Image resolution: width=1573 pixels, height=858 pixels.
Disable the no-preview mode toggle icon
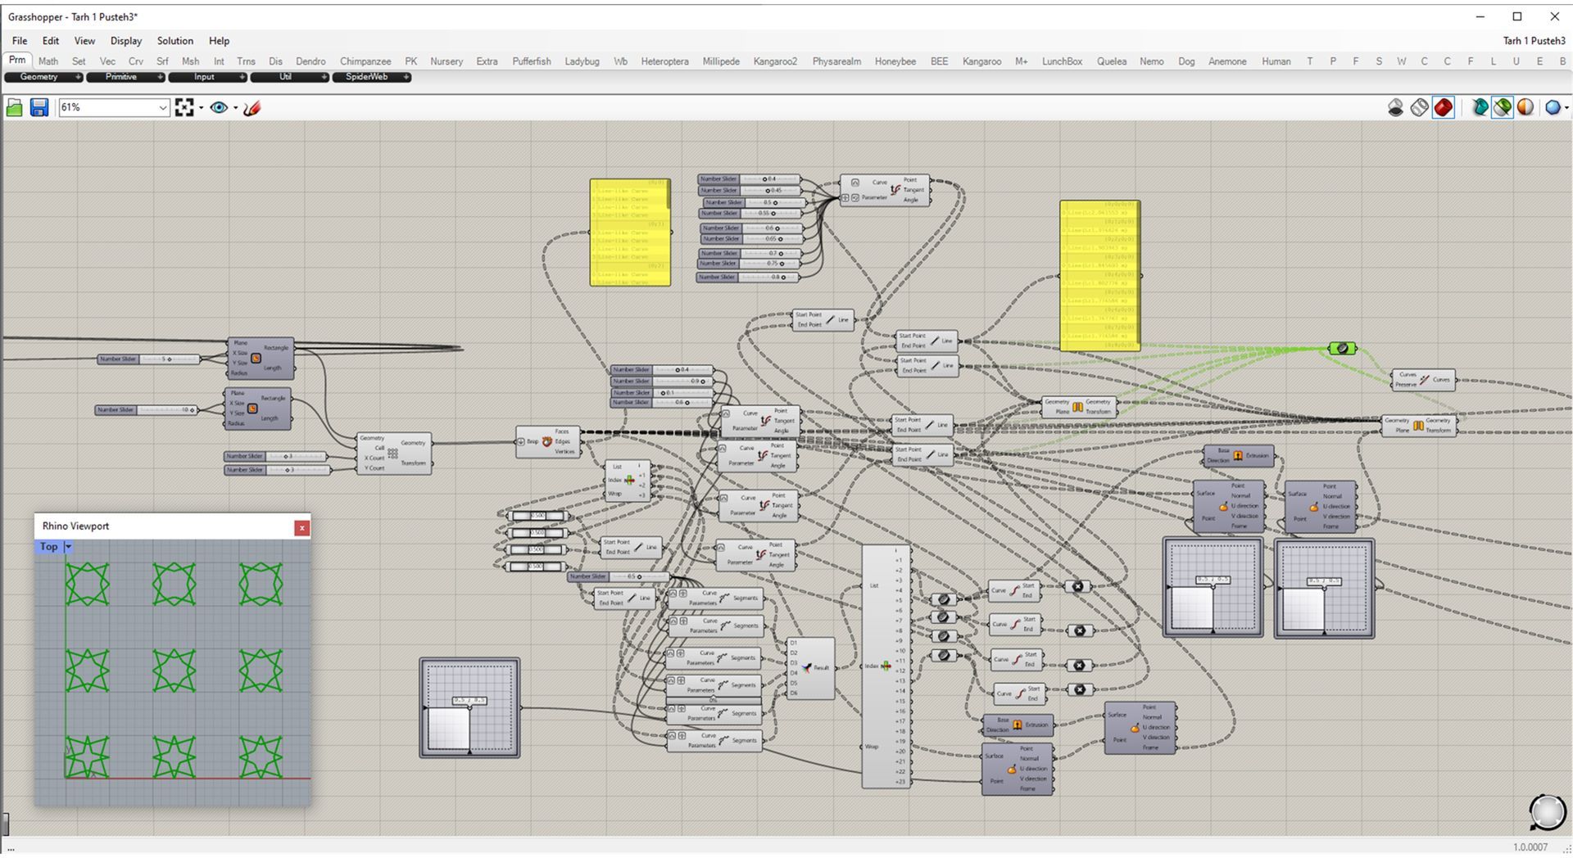pyautogui.click(x=1395, y=108)
